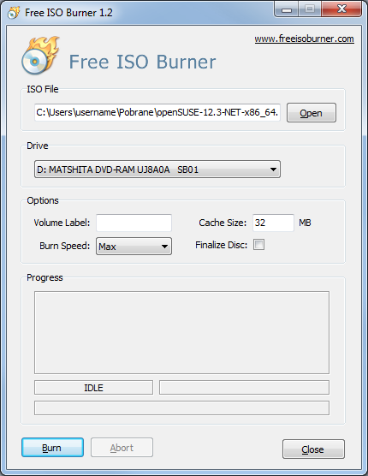Click the disabled Abort button
This screenshot has height=476, width=368.
tap(122, 448)
